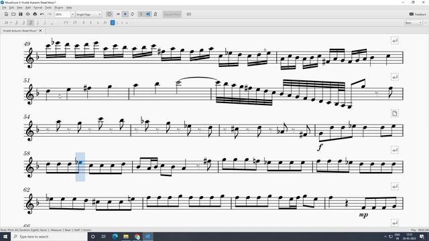This screenshot has width=429, height=241.
Task: Upload score online via cloud icon
Action: point(27,14)
